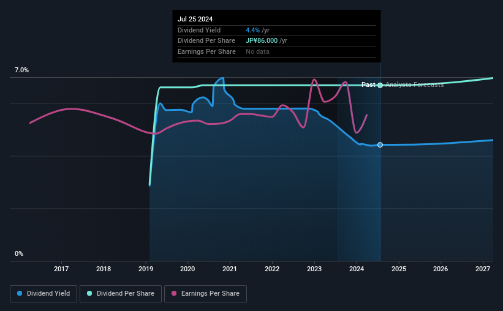503x311 pixels.
Task: Click the pink Earnings Per Share legend dot
Action: pos(174,293)
